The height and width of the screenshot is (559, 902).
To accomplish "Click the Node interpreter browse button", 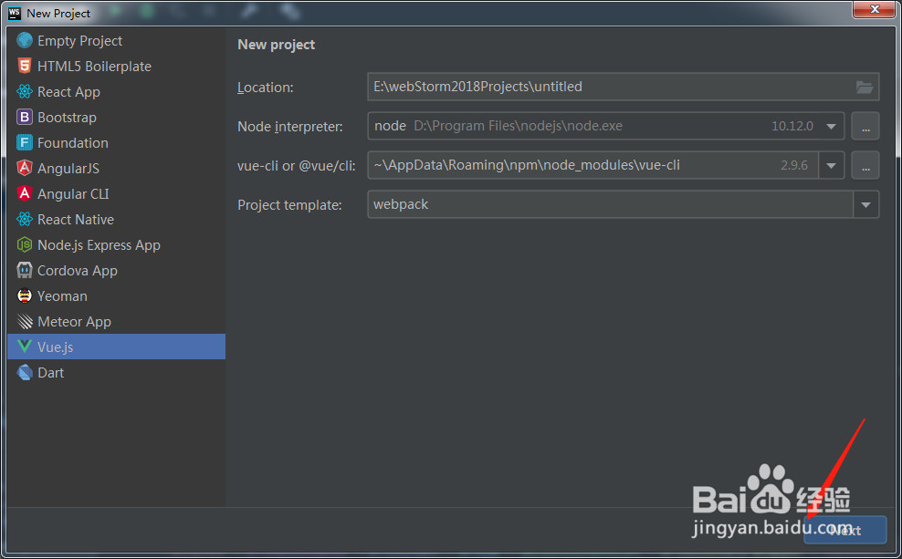I will [865, 126].
